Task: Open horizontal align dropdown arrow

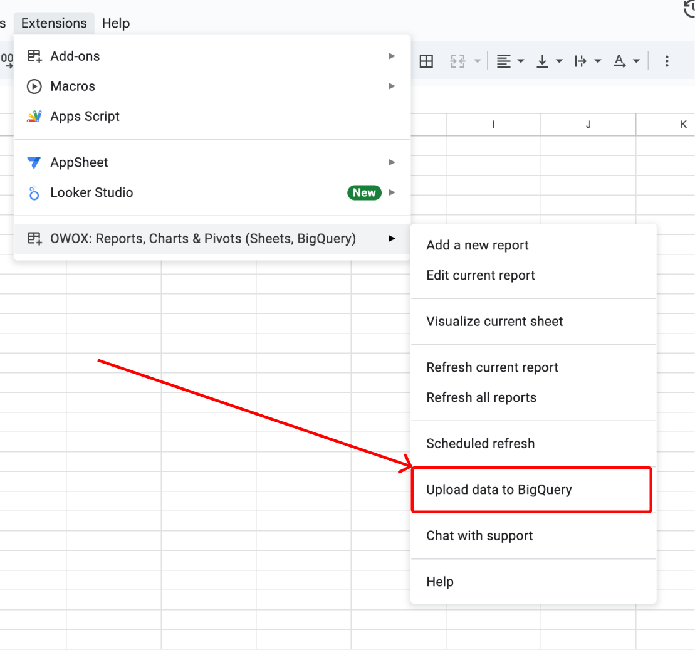Action: (x=521, y=61)
